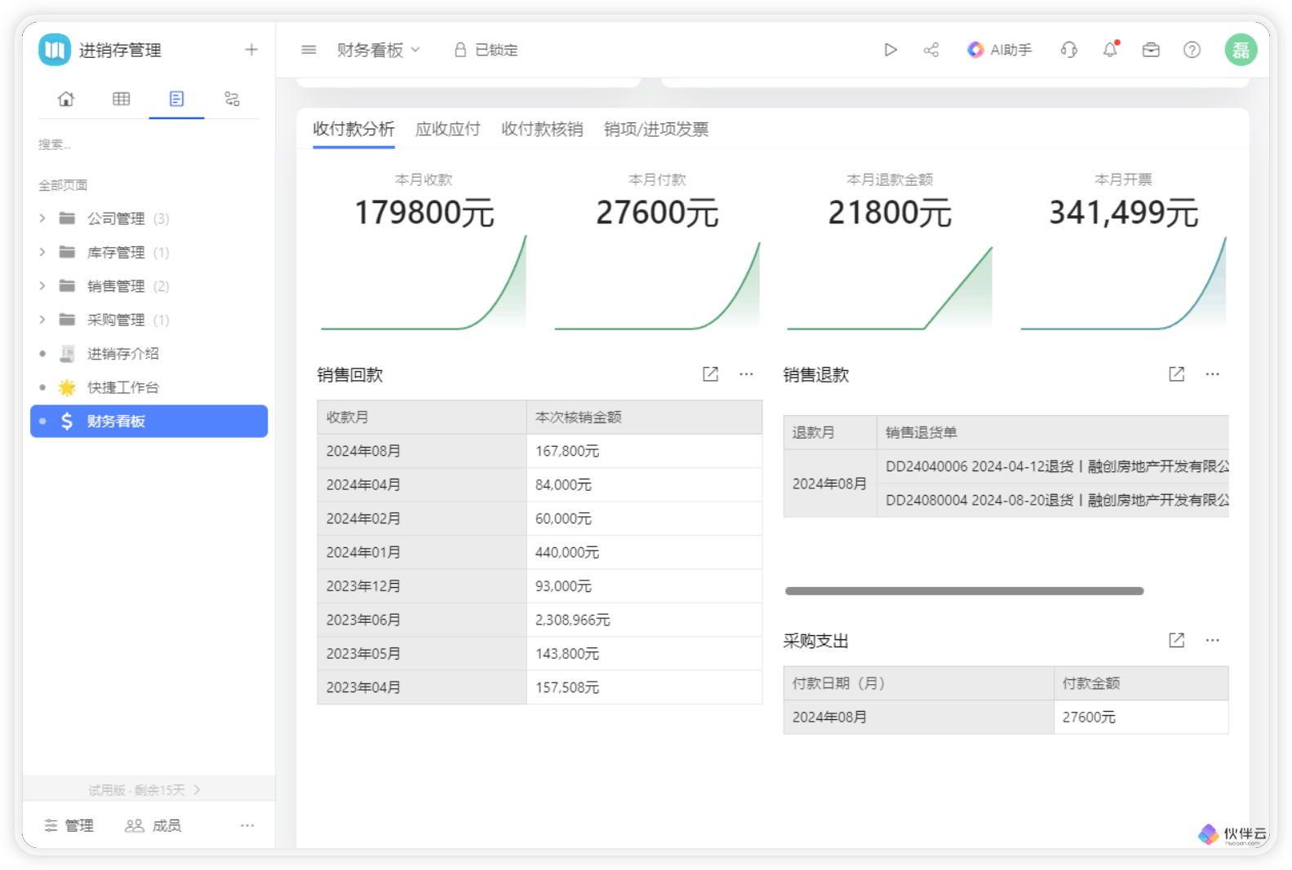
Task: Open notifications bell icon
Action: click(x=1110, y=50)
